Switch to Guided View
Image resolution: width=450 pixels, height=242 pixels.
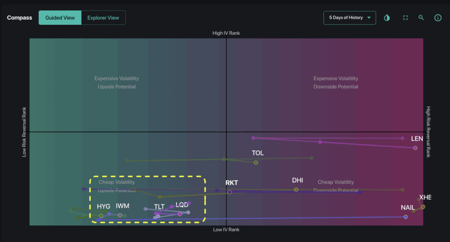coord(60,18)
